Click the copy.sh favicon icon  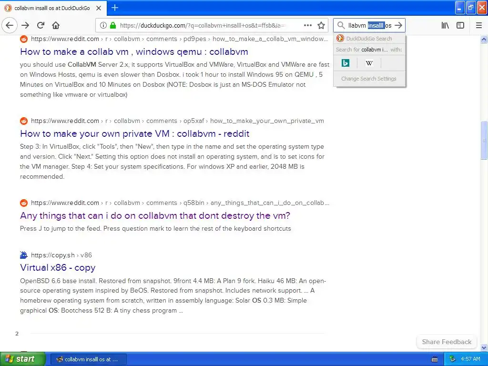24,255
